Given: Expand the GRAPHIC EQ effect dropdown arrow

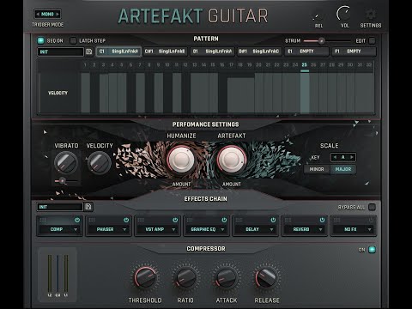Looking at the screenshot, I should [222, 229].
